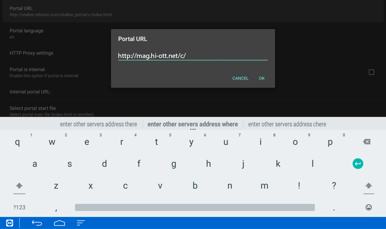Tap the keyboard switcher icon in navigation bar

(9, 223)
